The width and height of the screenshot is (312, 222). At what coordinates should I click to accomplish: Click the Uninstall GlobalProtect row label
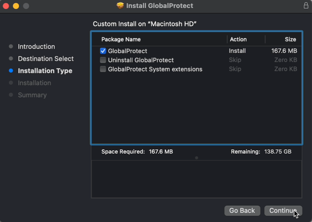[x=141, y=60]
